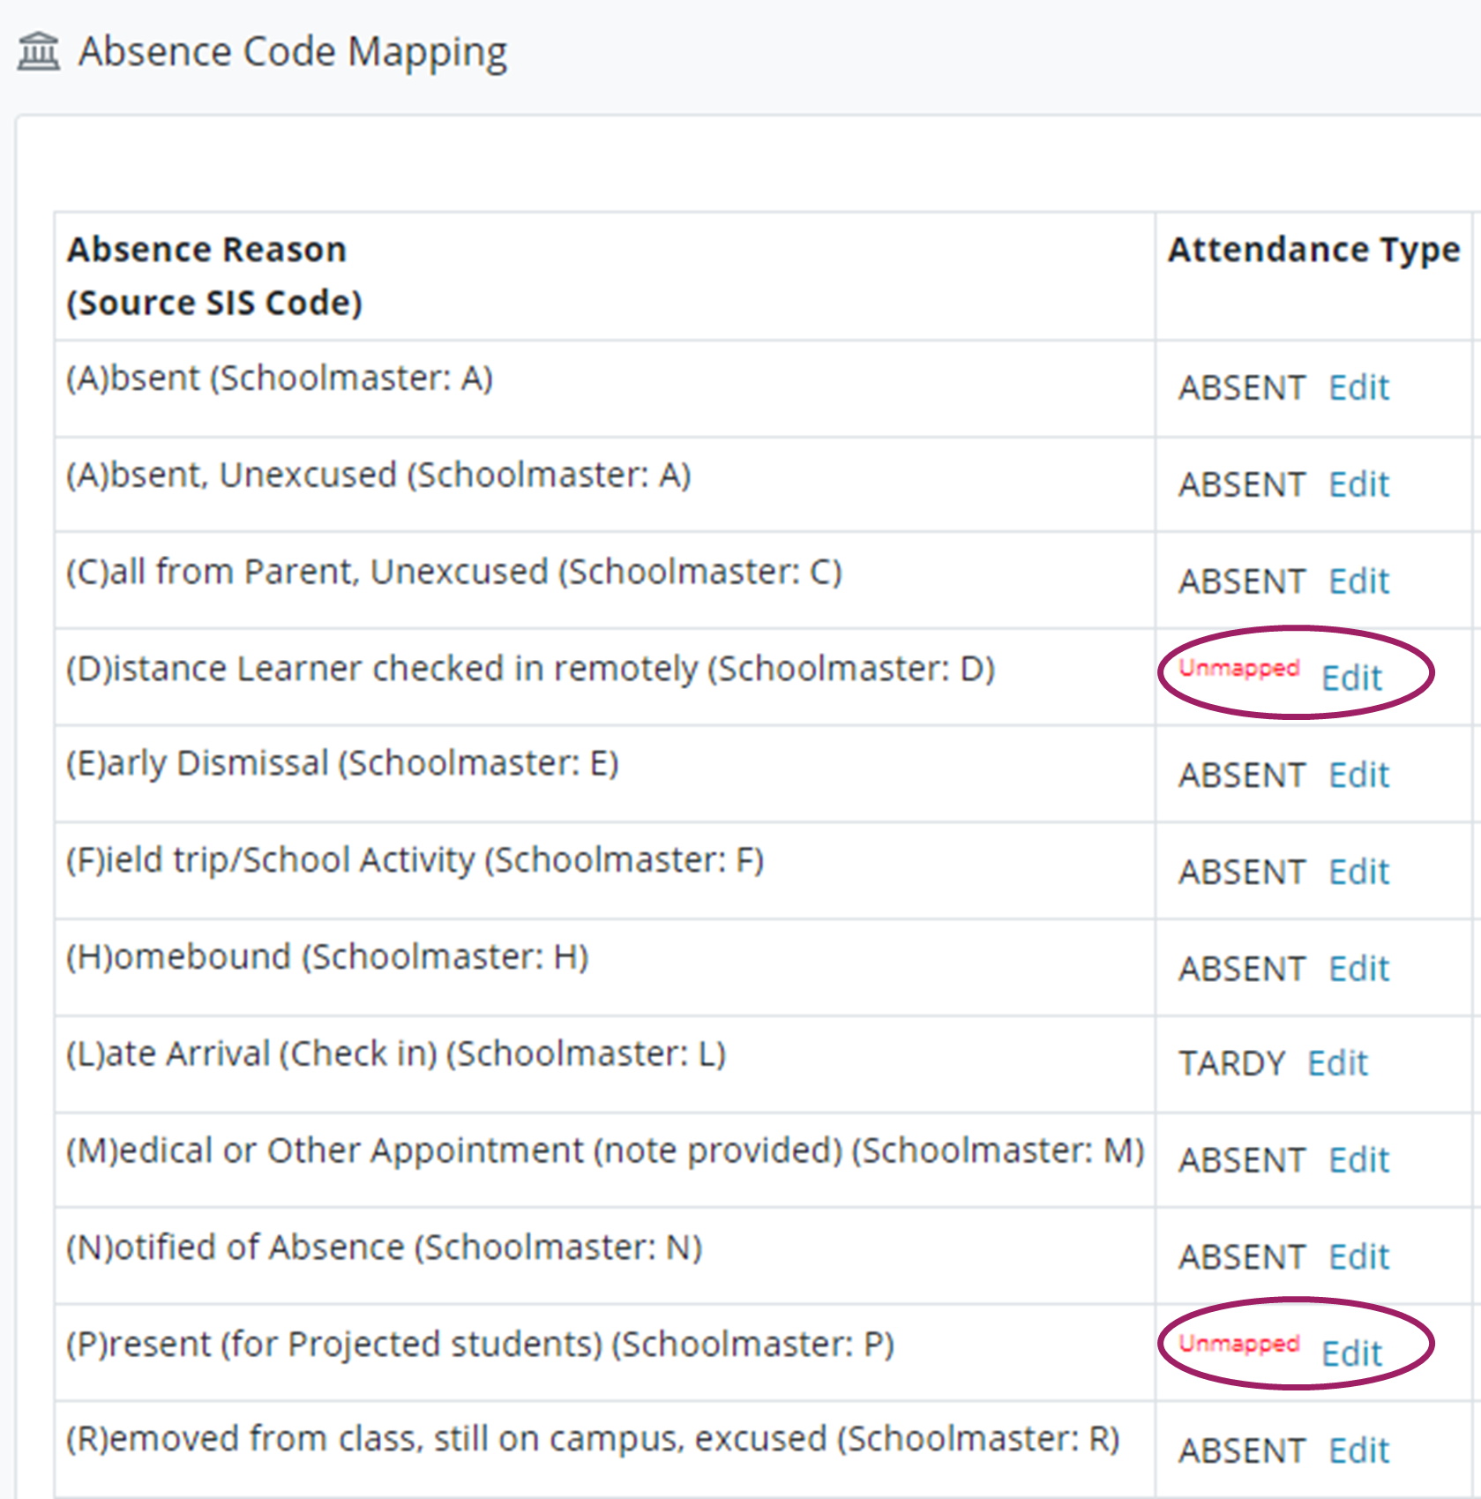Edit the Medical or Other Appointment mapping
This screenshot has width=1481, height=1499.
click(x=1358, y=1161)
